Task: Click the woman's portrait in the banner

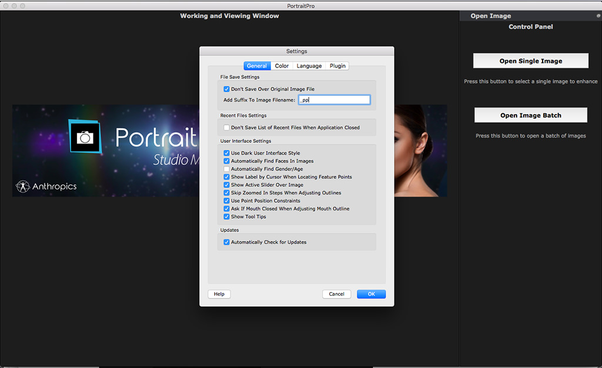Action: tap(420, 150)
